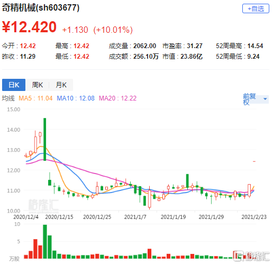Viewport: 273px width, 265px height.
Task: Click the 2020/12/25 date axis label
Action: [97, 217]
